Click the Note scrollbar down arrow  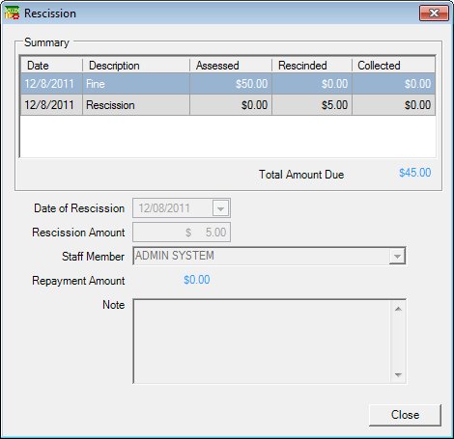(x=398, y=374)
